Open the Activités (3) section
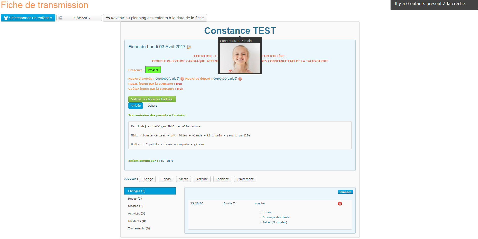The height and width of the screenshot is (239, 478). pyautogui.click(x=136, y=213)
